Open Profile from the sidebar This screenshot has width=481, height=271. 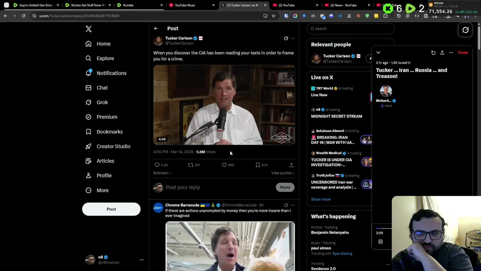click(x=98, y=175)
